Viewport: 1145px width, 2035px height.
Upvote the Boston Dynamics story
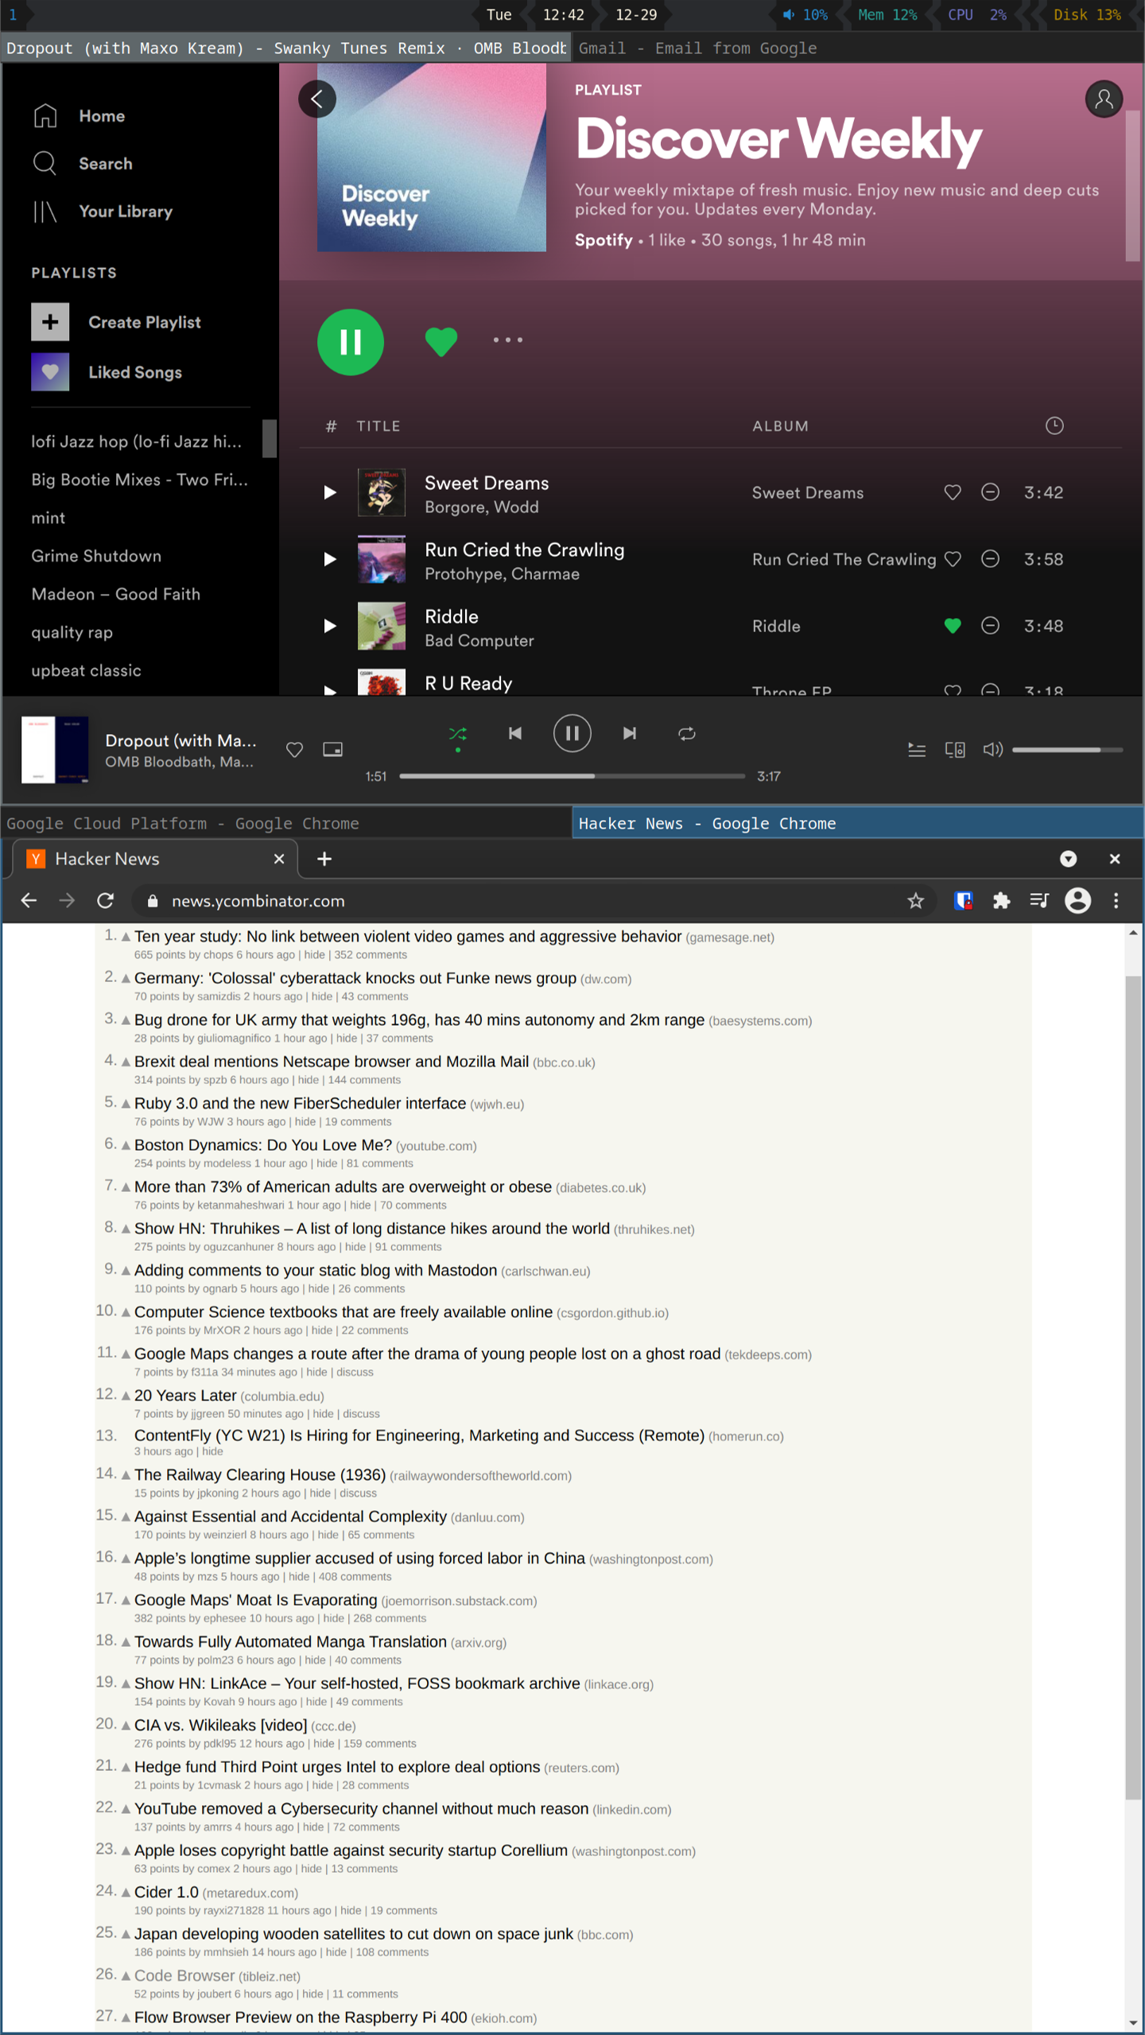tap(126, 1146)
